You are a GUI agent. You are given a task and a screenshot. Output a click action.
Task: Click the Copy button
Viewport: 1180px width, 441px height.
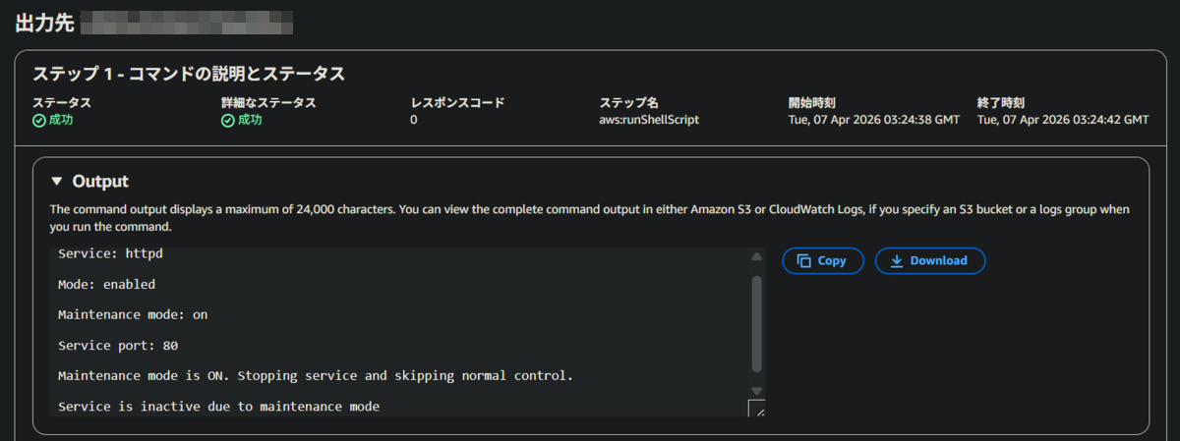pos(823,260)
